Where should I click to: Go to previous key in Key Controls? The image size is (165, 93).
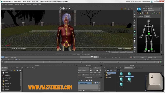(x=91, y=70)
